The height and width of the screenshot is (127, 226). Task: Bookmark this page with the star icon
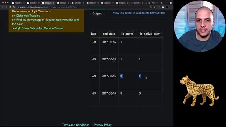tap(155, 7)
